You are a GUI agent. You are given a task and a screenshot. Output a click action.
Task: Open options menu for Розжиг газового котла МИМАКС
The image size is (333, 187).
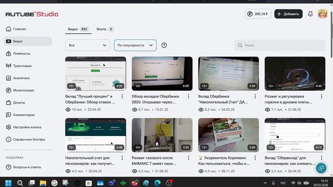(188, 158)
